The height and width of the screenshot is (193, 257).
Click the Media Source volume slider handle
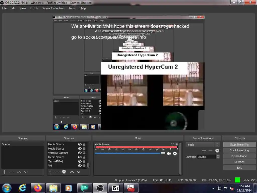tap(163, 153)
